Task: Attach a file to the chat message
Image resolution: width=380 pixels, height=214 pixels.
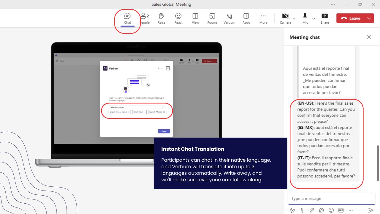Action: 312,210
